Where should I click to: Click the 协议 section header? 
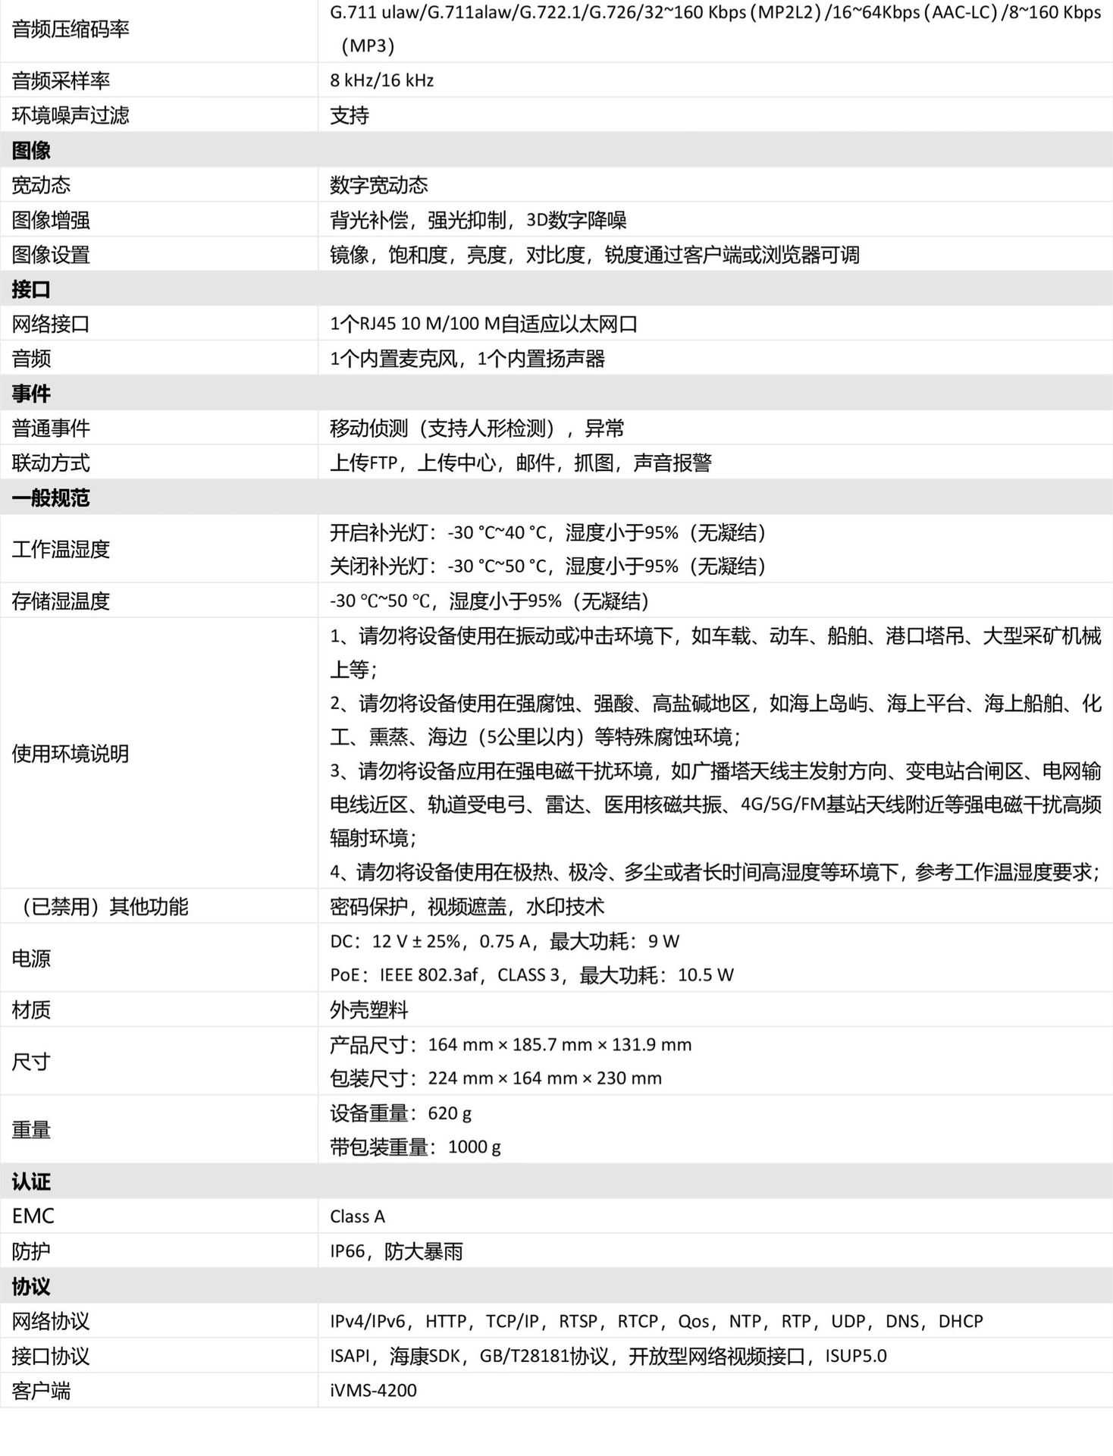(x=32, y=1286)
